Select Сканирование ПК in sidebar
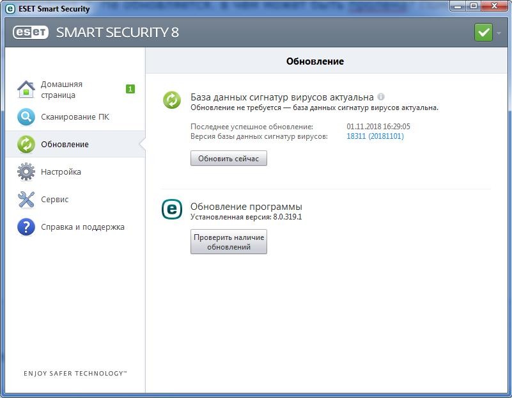This screenshot has width=512, height=398. (x=75, y=117)
